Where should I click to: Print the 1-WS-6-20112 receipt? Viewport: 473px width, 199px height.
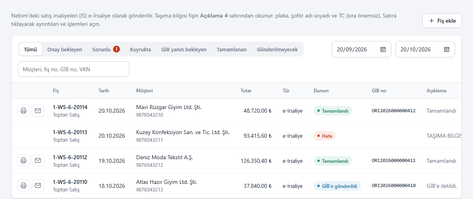[23, 160]
